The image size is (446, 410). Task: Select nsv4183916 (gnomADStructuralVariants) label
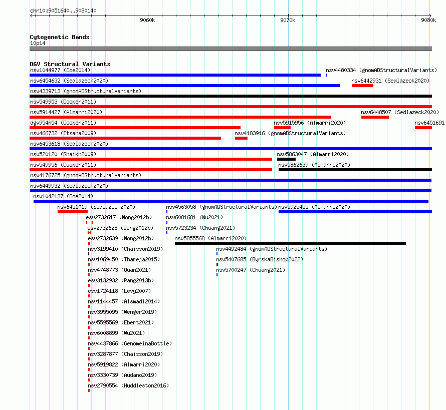290,133
